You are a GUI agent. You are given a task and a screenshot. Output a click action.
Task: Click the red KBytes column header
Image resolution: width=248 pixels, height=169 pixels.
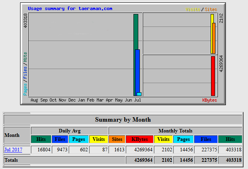click(139, 139)
